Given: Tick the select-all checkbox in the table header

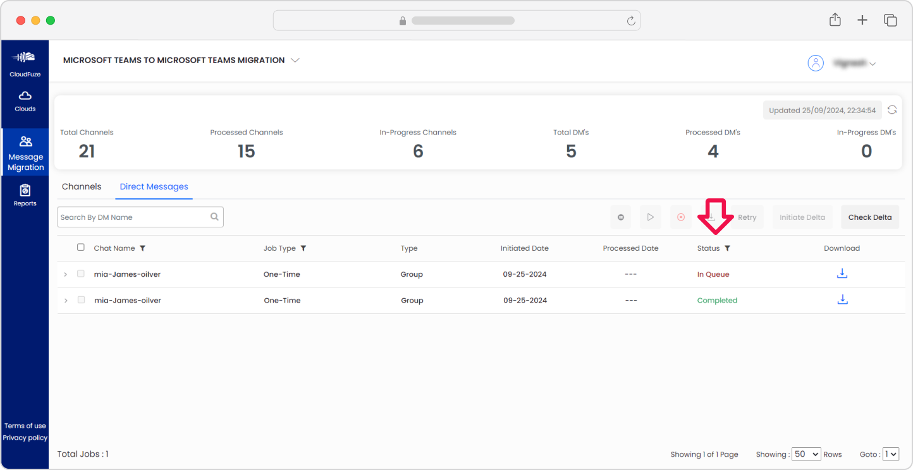Looking at the screenshot, I should point(80,247).
